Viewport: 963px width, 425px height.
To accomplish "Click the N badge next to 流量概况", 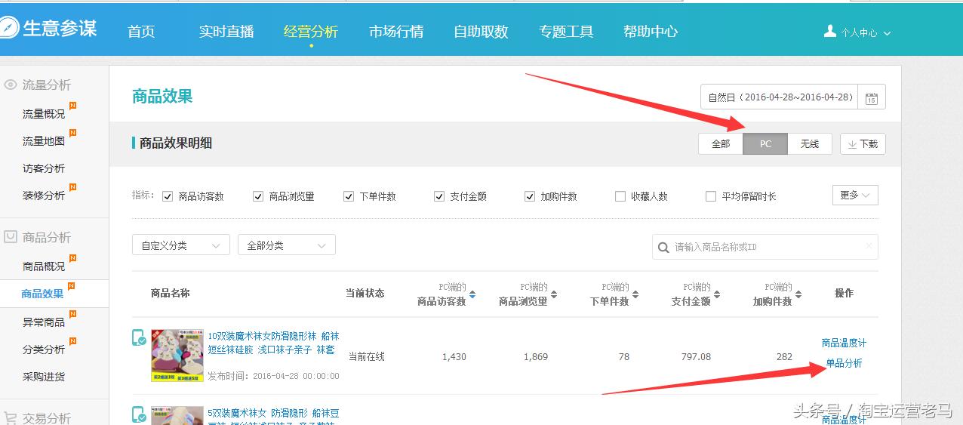I will pyautogui.click(x=72, y=106).
